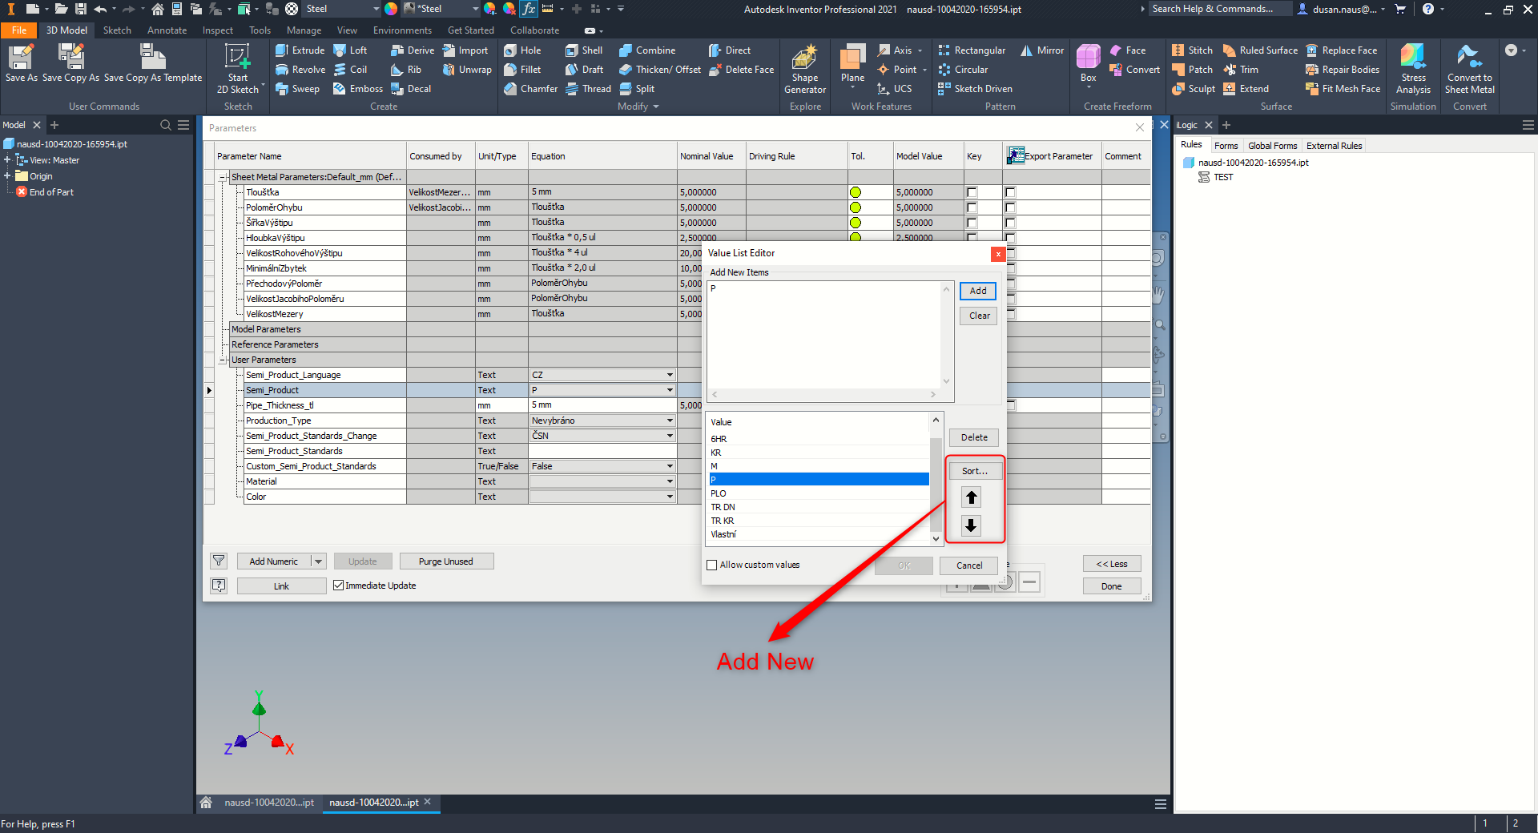Open the Forms tab in iLogic panel
This screenshot has width=1538, height=833.
pos(1226,145)
